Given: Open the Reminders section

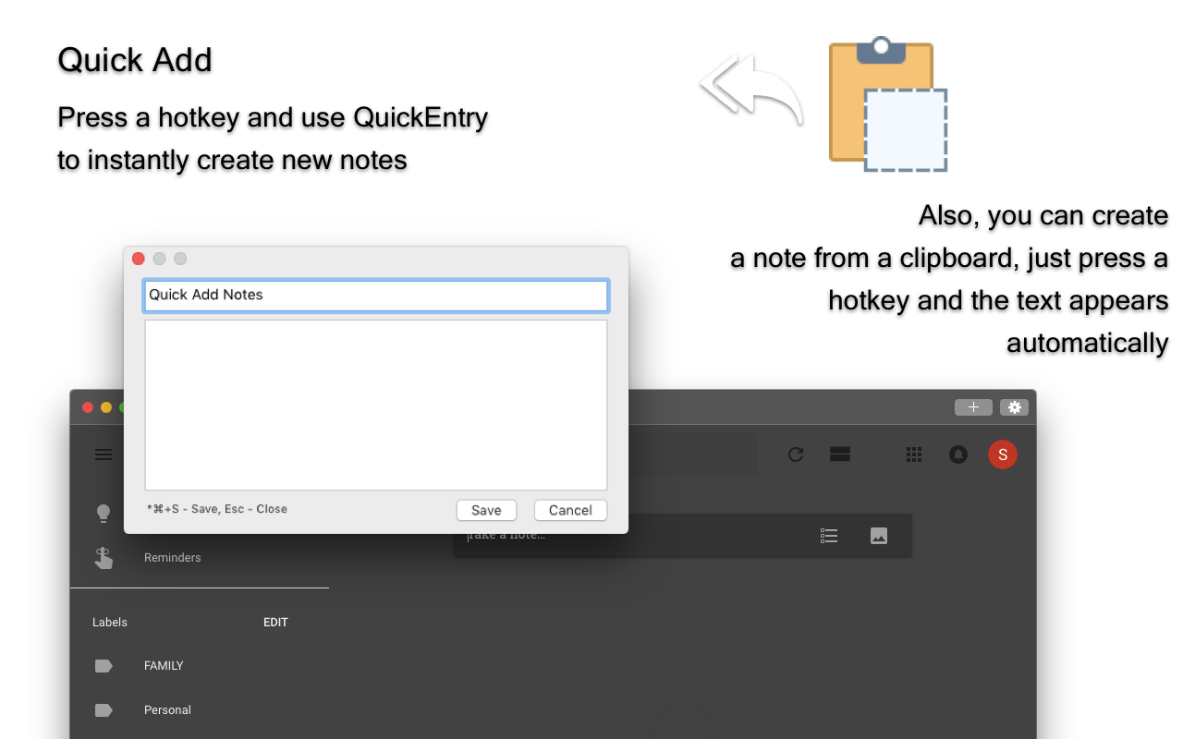Looking at the screenshot, I should click(x=172, y=557).
